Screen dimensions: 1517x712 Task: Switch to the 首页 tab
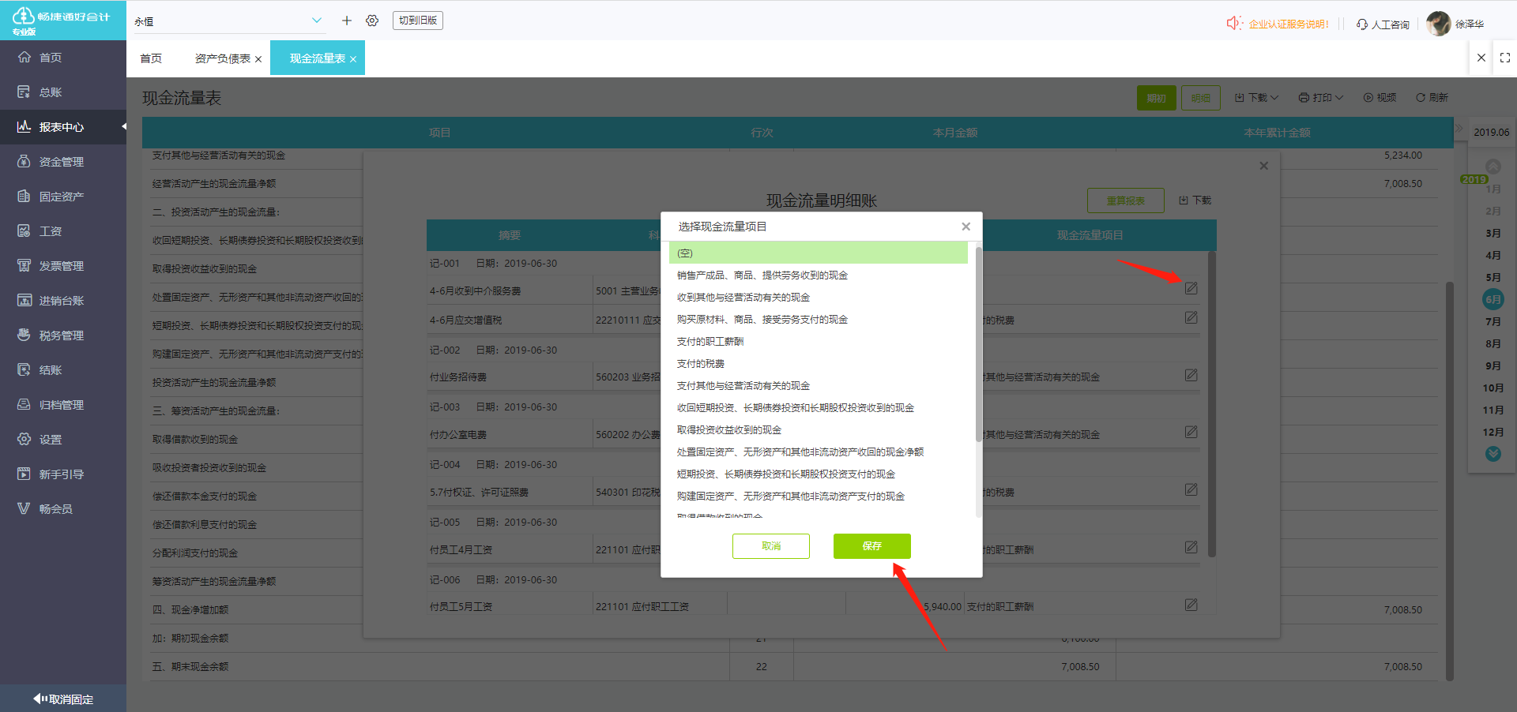[x=151, y=58]
